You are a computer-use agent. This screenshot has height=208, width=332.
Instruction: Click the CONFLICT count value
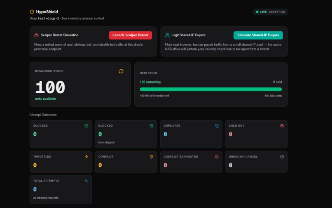pos(100,165)
